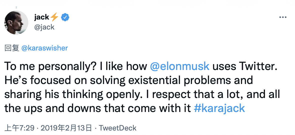Screen dimensions: 295x135
Task: Click the "回复" reply label
Action: [x=12, y=48]
